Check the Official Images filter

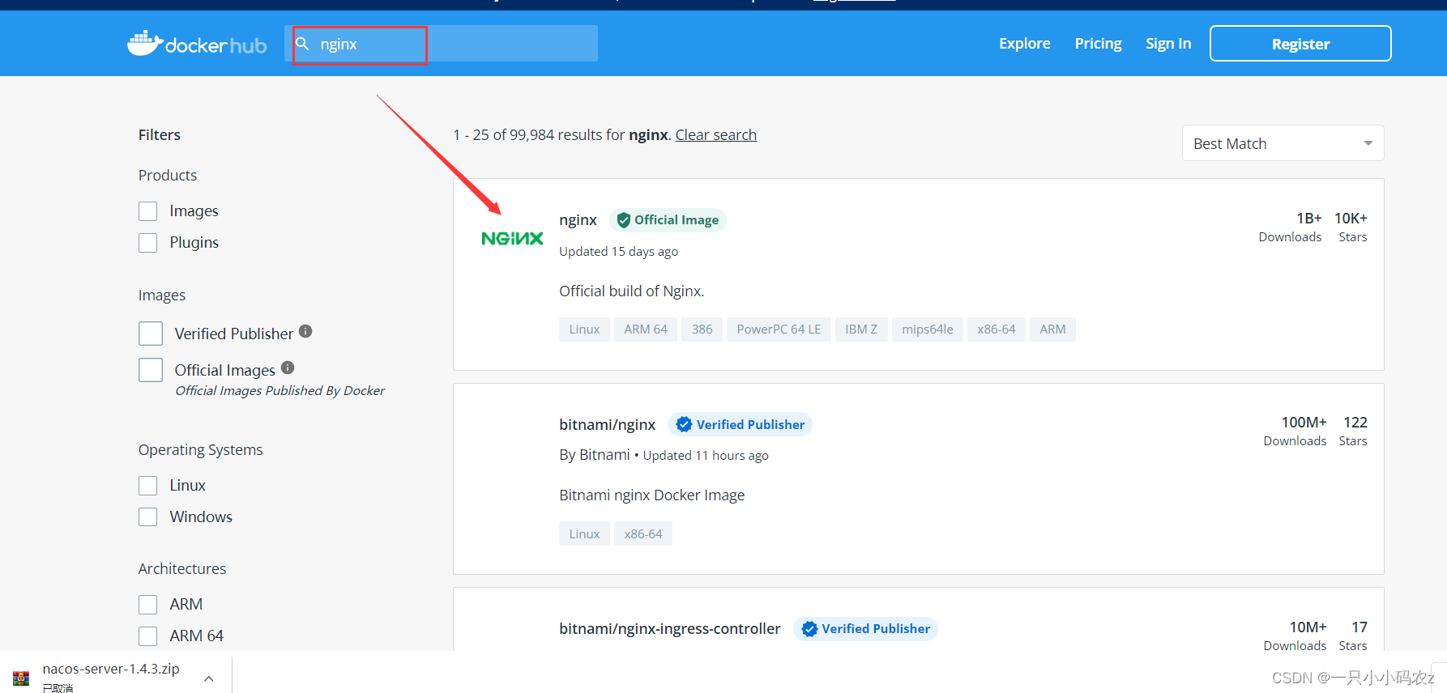(x=151, y=370)
